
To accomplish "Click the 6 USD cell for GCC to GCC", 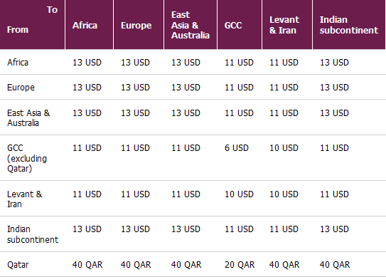I will click(237, 148).
